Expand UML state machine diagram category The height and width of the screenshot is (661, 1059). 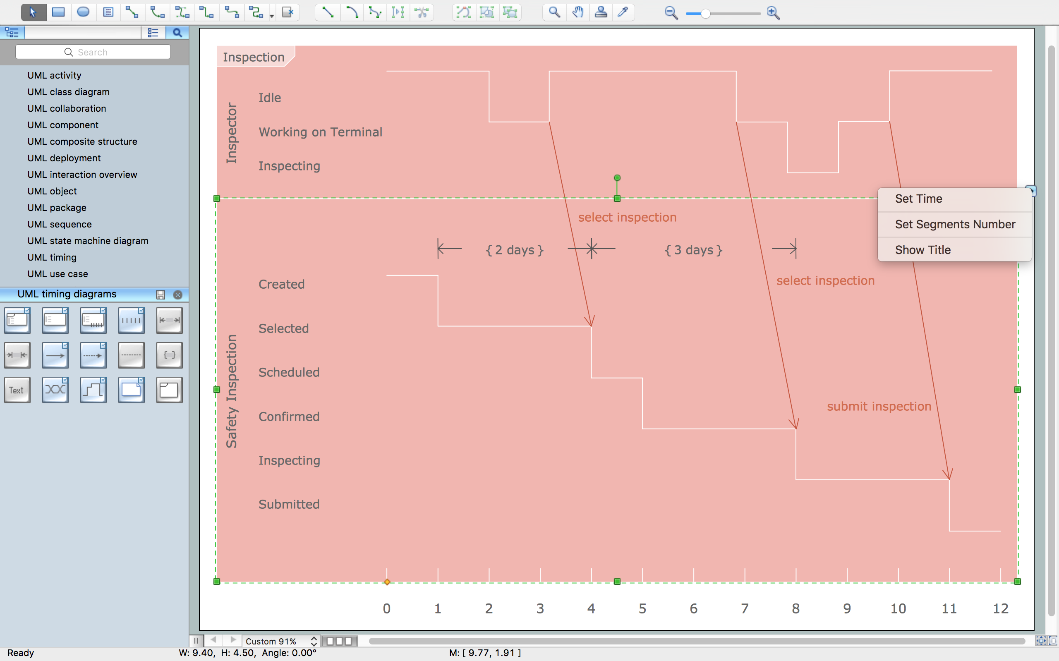[x=86, y=240]
